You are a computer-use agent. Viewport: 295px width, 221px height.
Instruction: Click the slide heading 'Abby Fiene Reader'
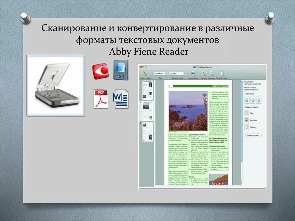pyautogui.click(x=149, y=52)
